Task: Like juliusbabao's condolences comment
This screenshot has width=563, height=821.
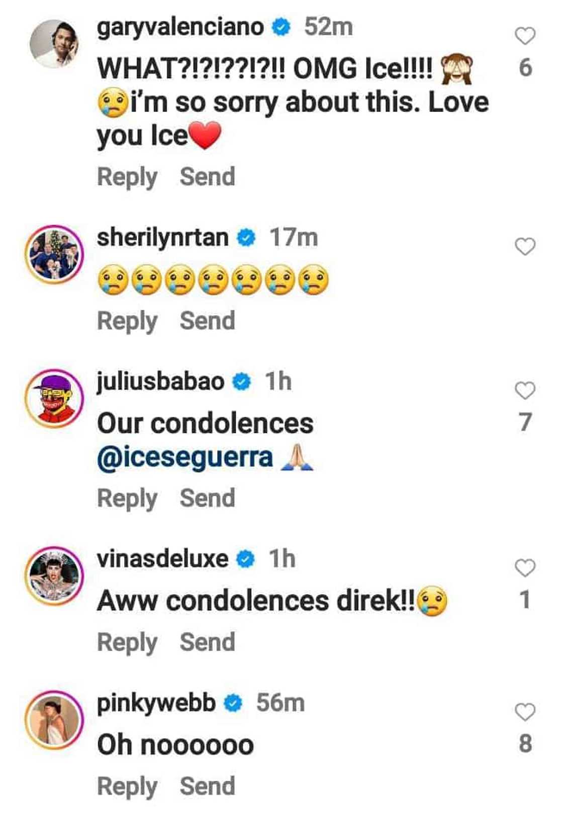Action: 525,391
